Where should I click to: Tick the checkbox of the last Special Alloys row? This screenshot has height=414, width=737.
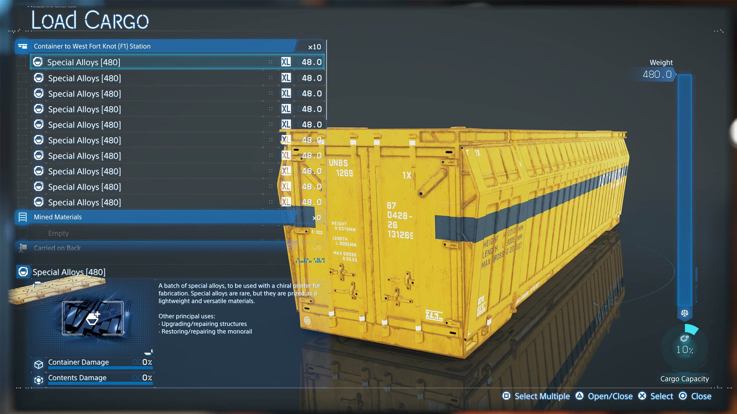tap(22, 202)
